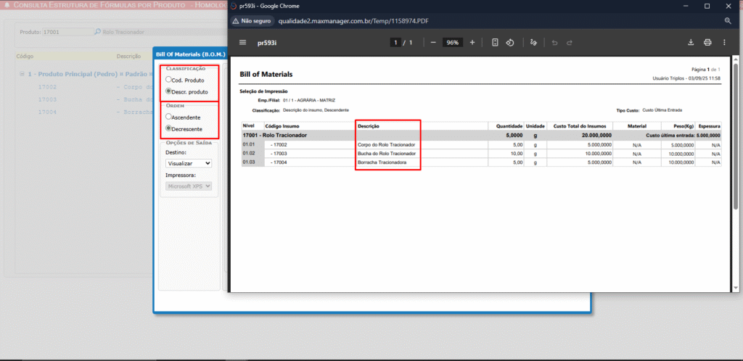Download the pr593i PDF
The image size is (743, 361).
click(x=691, y=43)
